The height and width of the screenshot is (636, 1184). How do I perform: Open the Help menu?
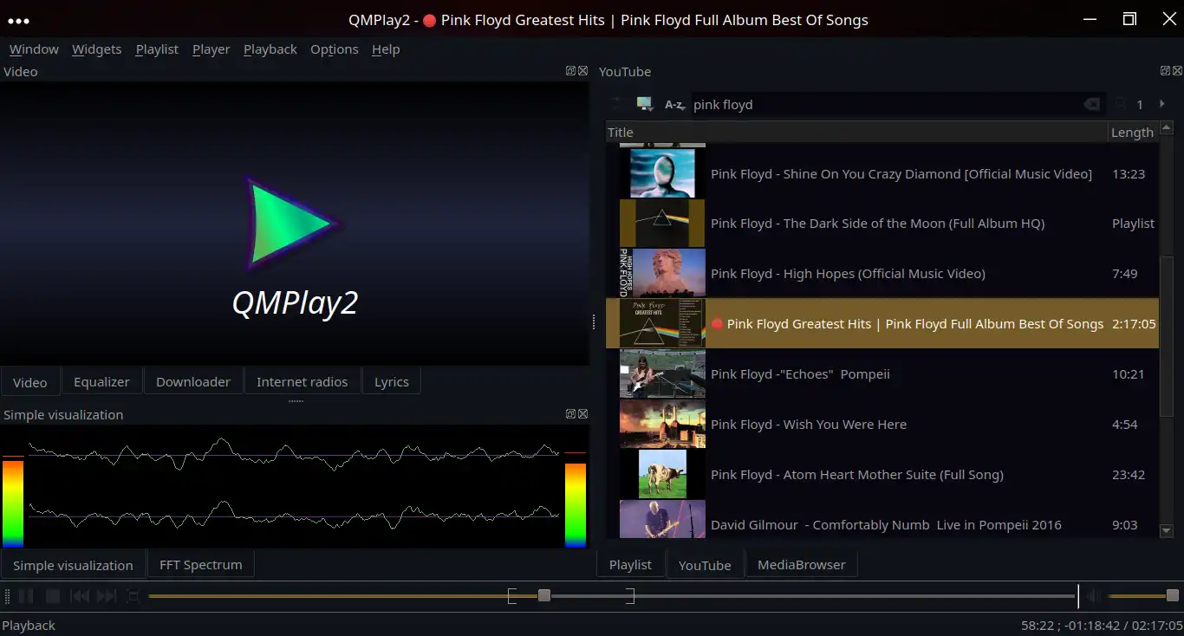click(x=386, y=49)
